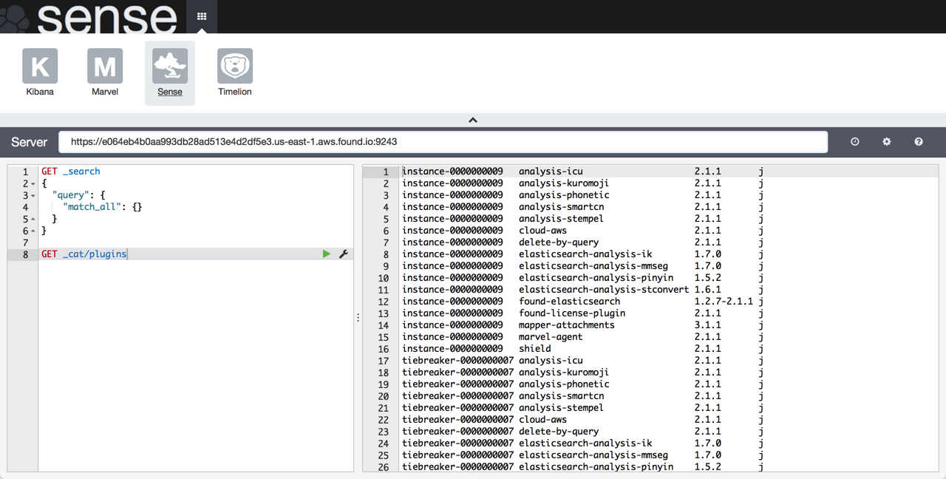Collapse the query fold arrow on line 3
946x479 pixels.
33,196
